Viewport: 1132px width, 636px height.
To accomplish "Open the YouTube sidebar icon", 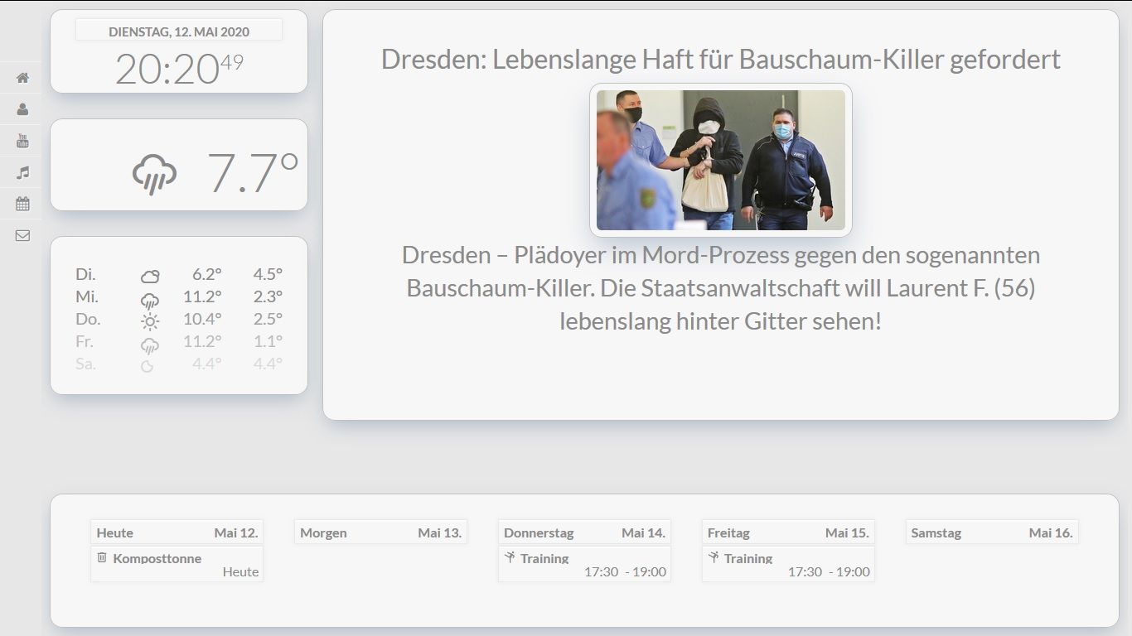I will pyautogui.click(x=22, y=141).
